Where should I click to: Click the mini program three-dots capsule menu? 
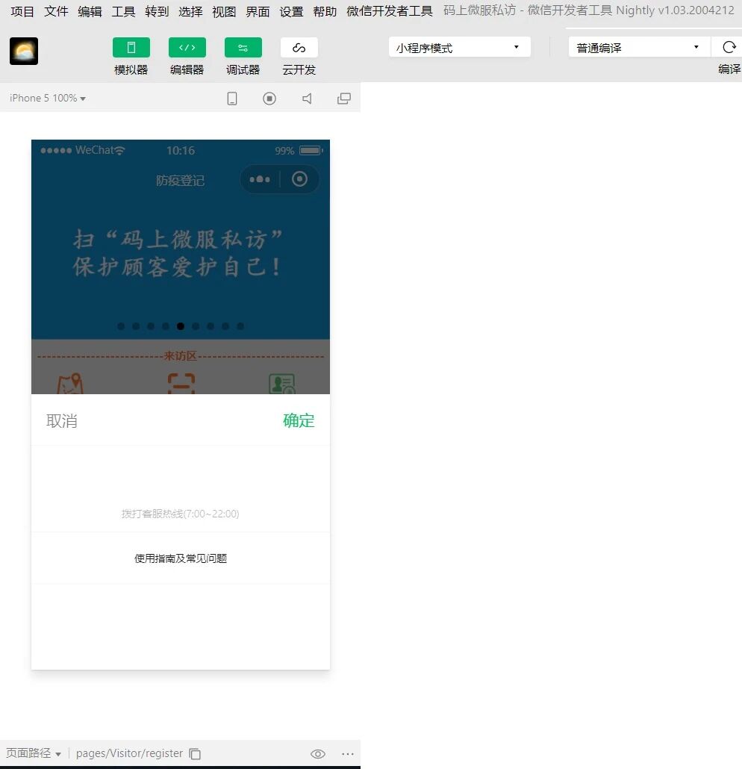[260, 179]
